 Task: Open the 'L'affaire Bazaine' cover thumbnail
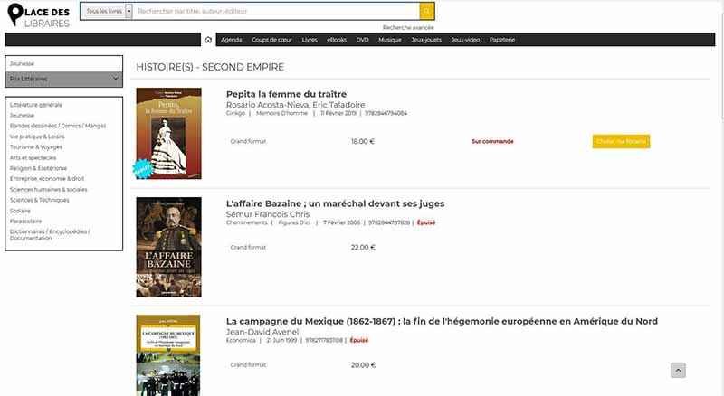pyautogui.click(x=168, y=247)
